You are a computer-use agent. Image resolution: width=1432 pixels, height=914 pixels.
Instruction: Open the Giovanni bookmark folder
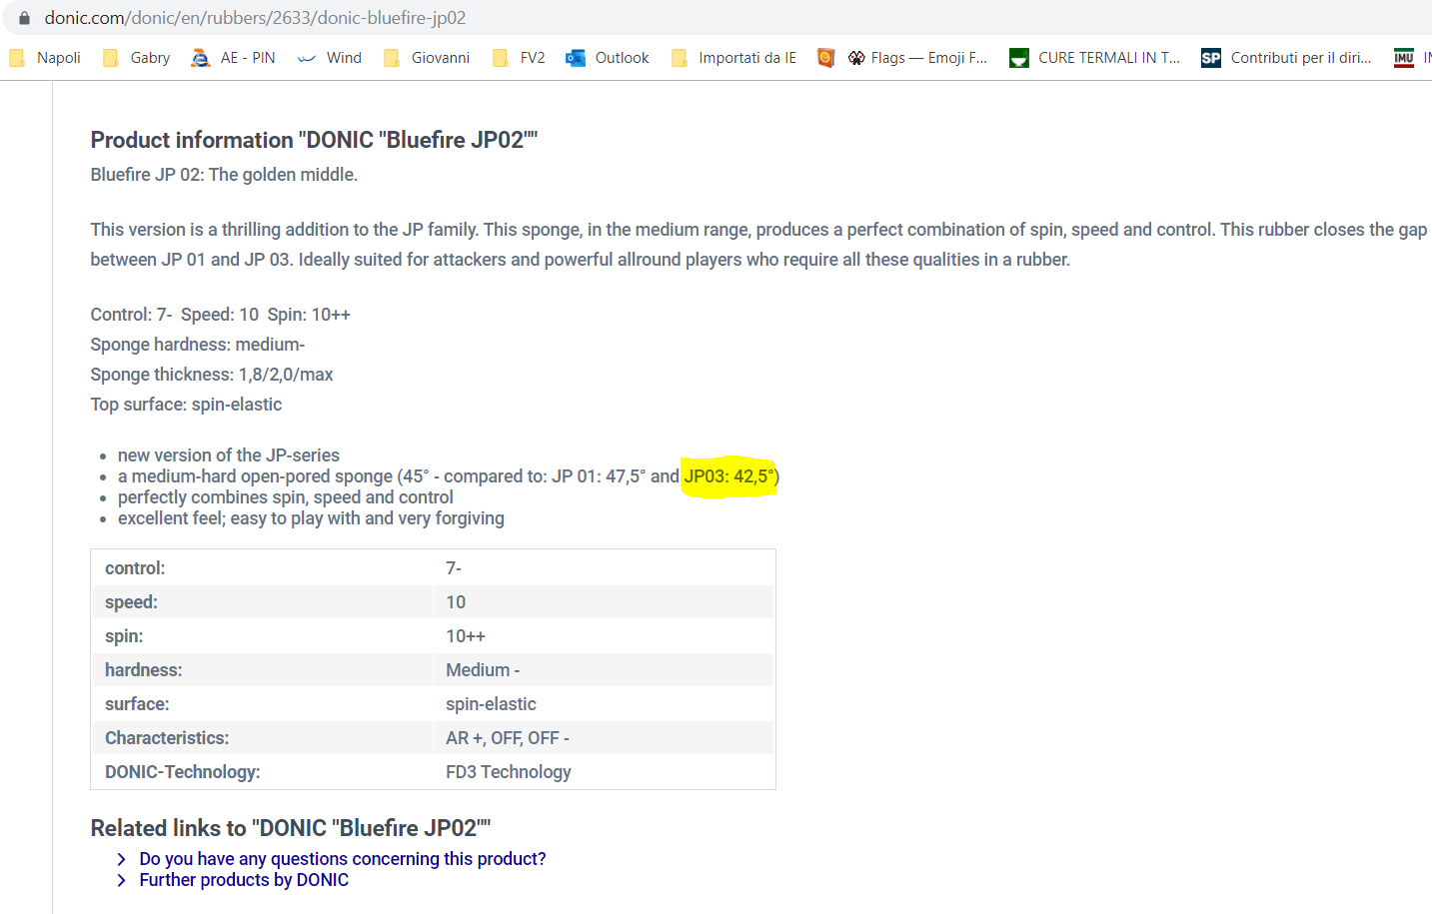point(427,58)
